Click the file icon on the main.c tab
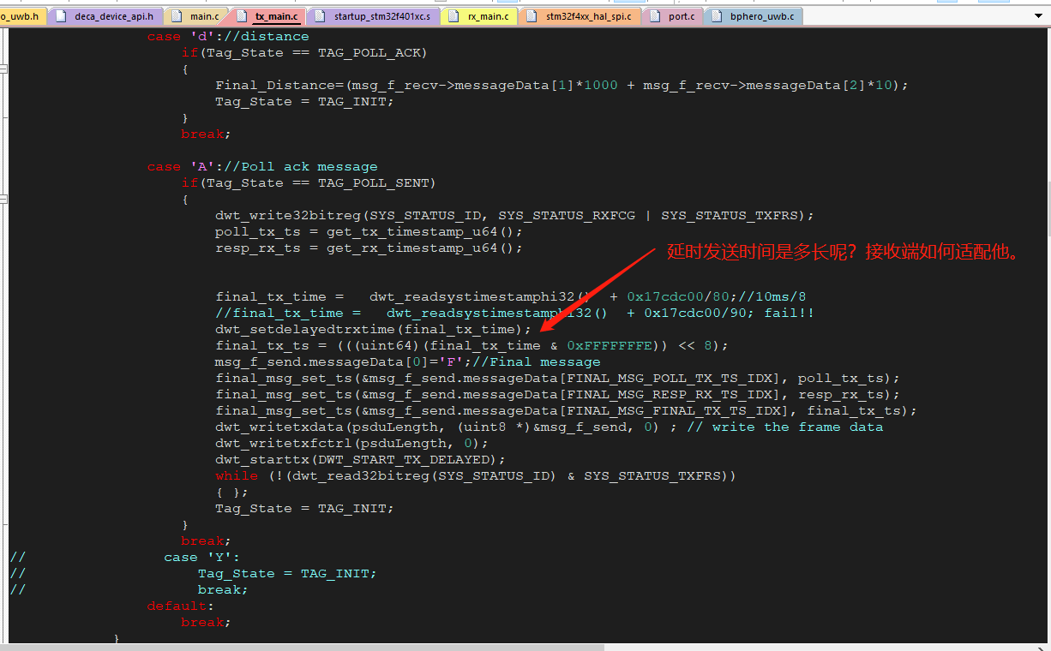This screenshot has height=651, width=1051. [177, 16]
